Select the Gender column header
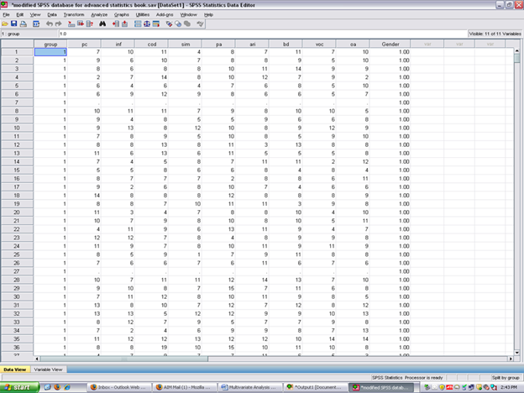This screenshot has height=393, width=524. [x=390, y=43]
